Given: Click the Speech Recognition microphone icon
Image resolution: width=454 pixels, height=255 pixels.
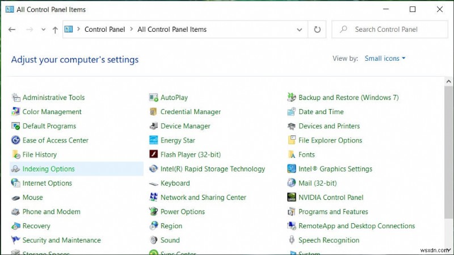Looking at the screenshot, I should [x=292, y=240].
